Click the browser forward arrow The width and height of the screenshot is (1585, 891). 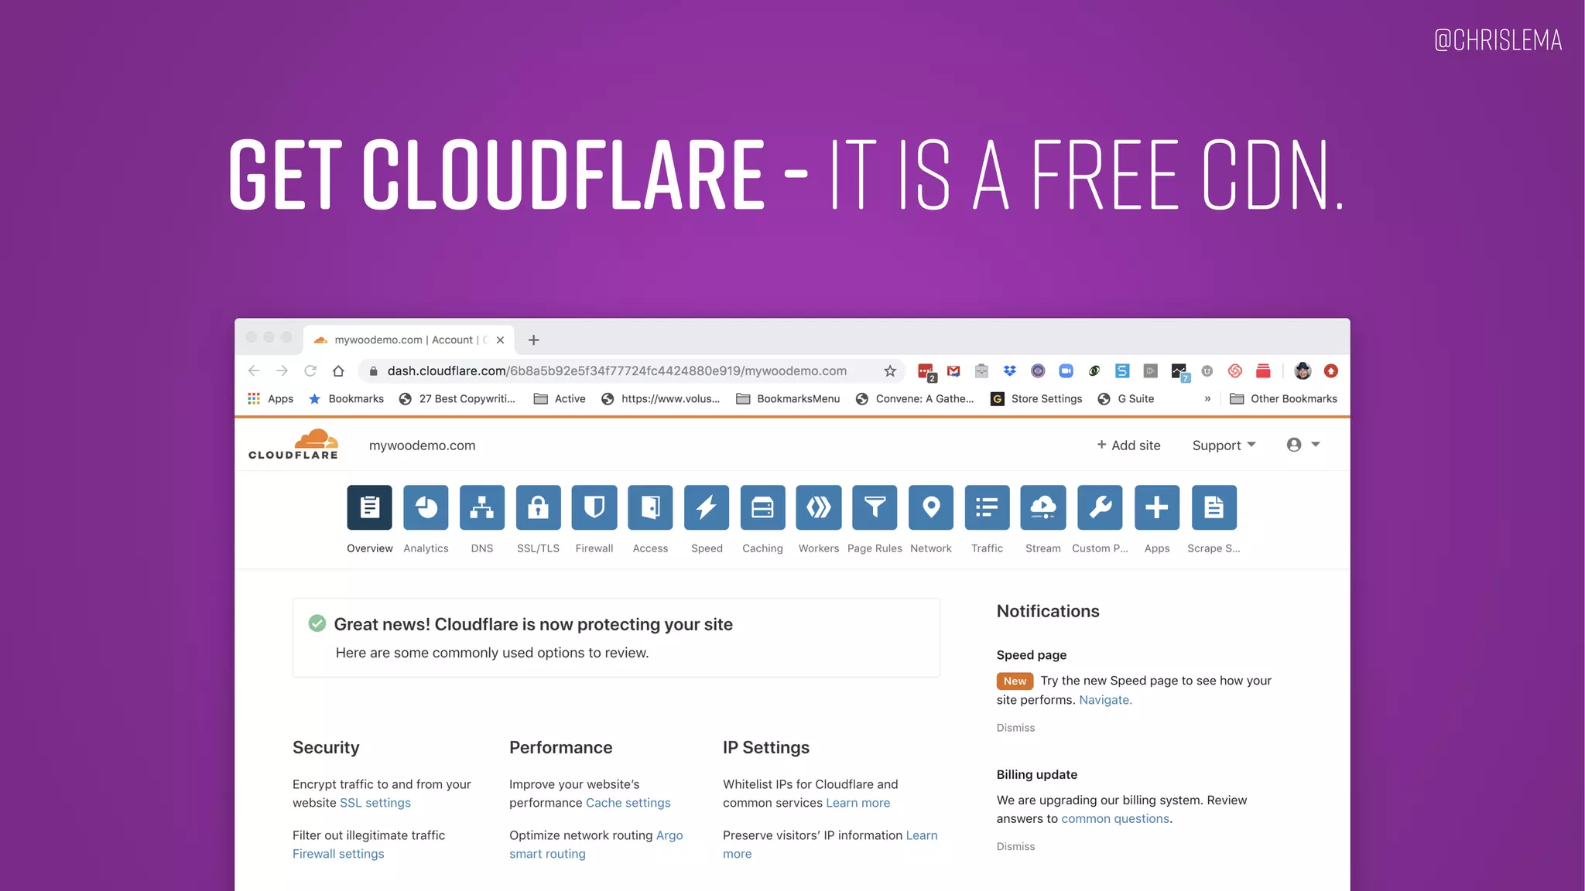(x=282, y=371)
